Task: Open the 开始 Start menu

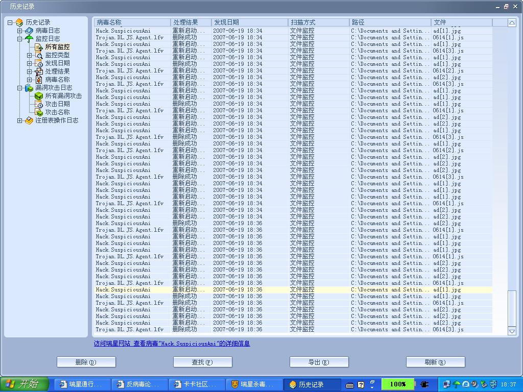Action: (x=25, y=384)
